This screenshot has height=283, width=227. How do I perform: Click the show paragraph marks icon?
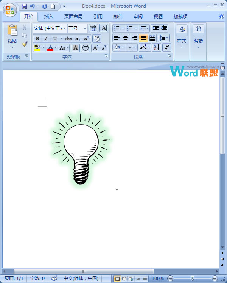pyautogui.click(x=166, y=47)
